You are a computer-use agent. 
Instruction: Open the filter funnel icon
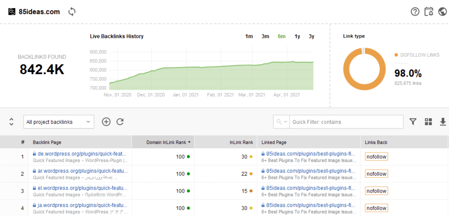(x=413, y=122)
